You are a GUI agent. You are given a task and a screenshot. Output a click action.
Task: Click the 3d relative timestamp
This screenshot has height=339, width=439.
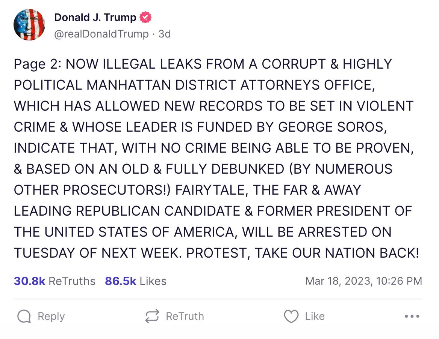165,34
